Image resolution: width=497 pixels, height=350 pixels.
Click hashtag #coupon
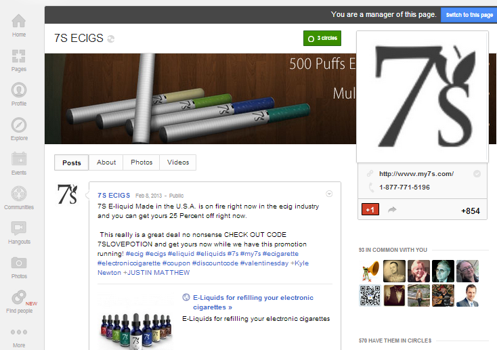176,263
